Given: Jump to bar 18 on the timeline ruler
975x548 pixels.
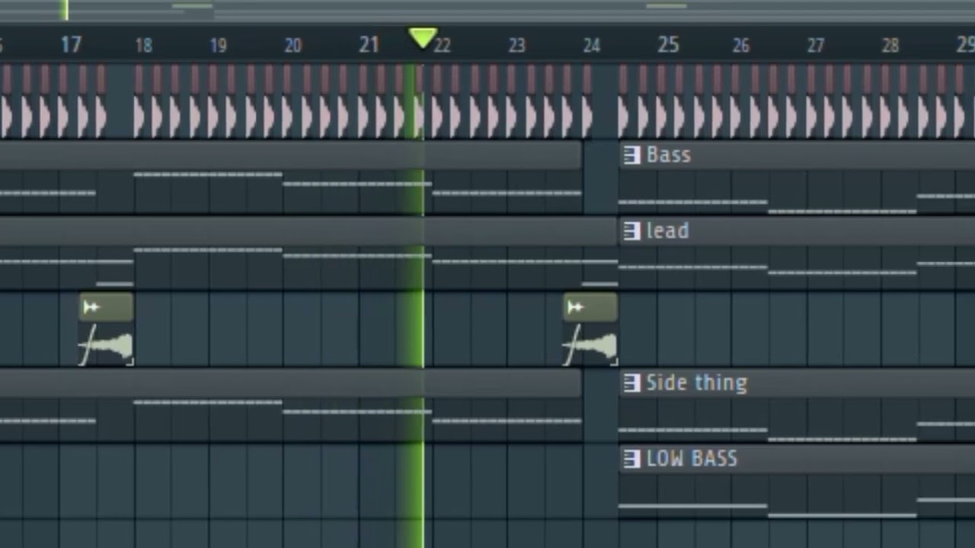Looking at the screenshot, I should [x=143, y=46].
